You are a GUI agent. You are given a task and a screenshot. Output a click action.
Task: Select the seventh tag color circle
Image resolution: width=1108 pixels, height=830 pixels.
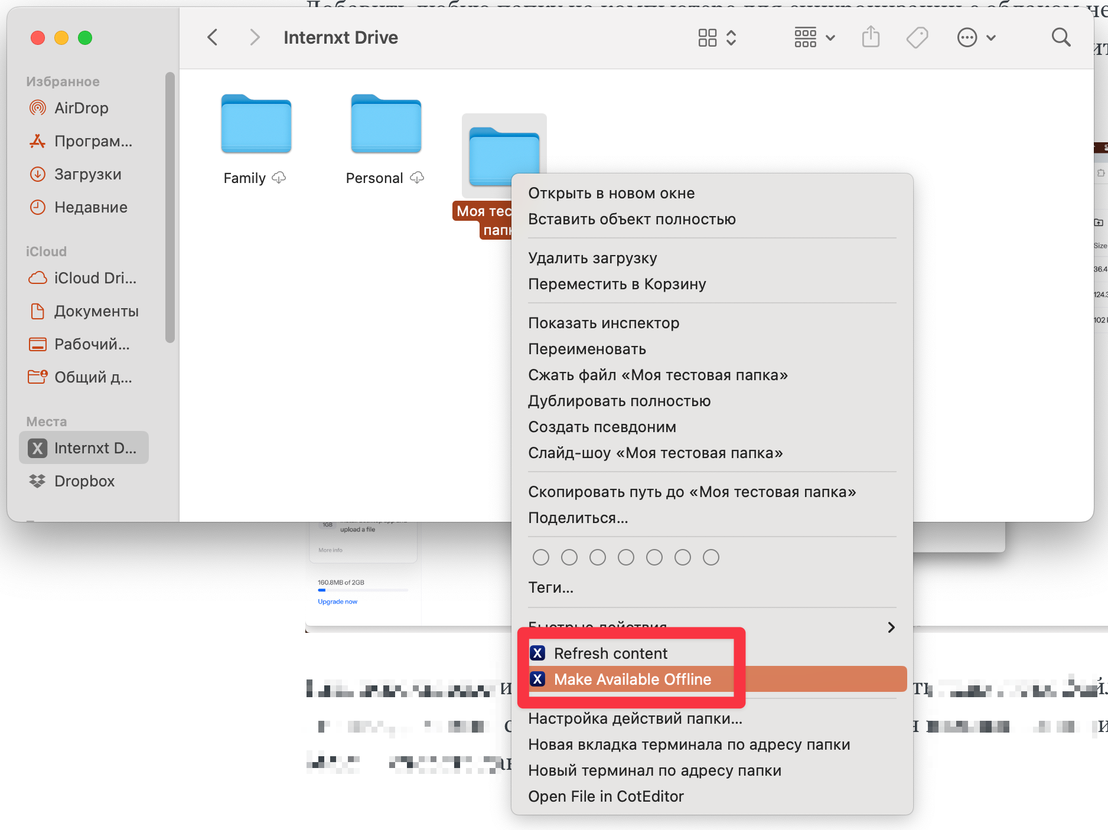click(711, 557)
